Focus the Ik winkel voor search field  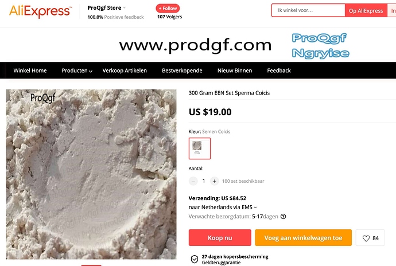pyautogui.click(x=308, y=10)
